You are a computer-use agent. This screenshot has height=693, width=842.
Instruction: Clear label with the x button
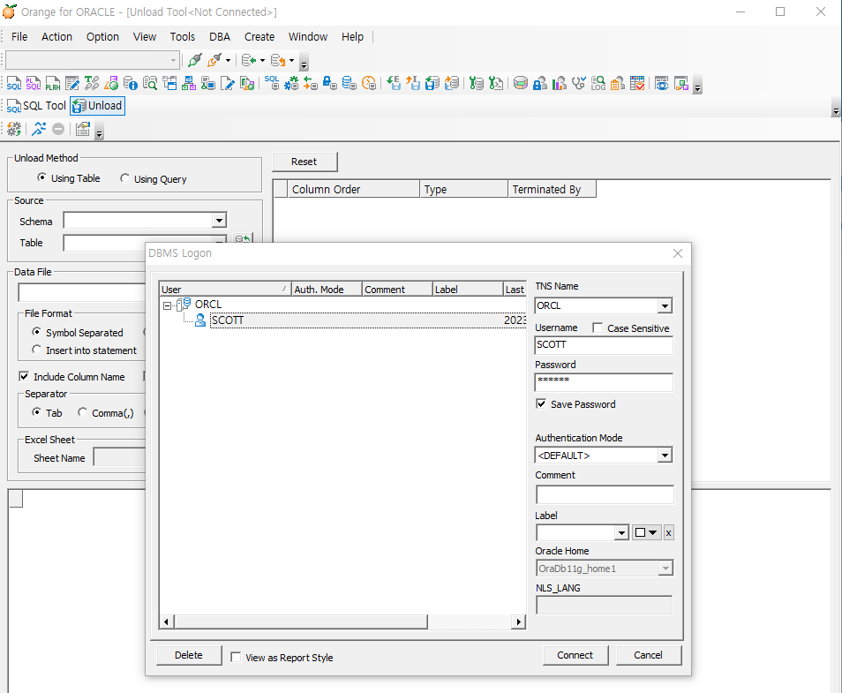point(668,533)
